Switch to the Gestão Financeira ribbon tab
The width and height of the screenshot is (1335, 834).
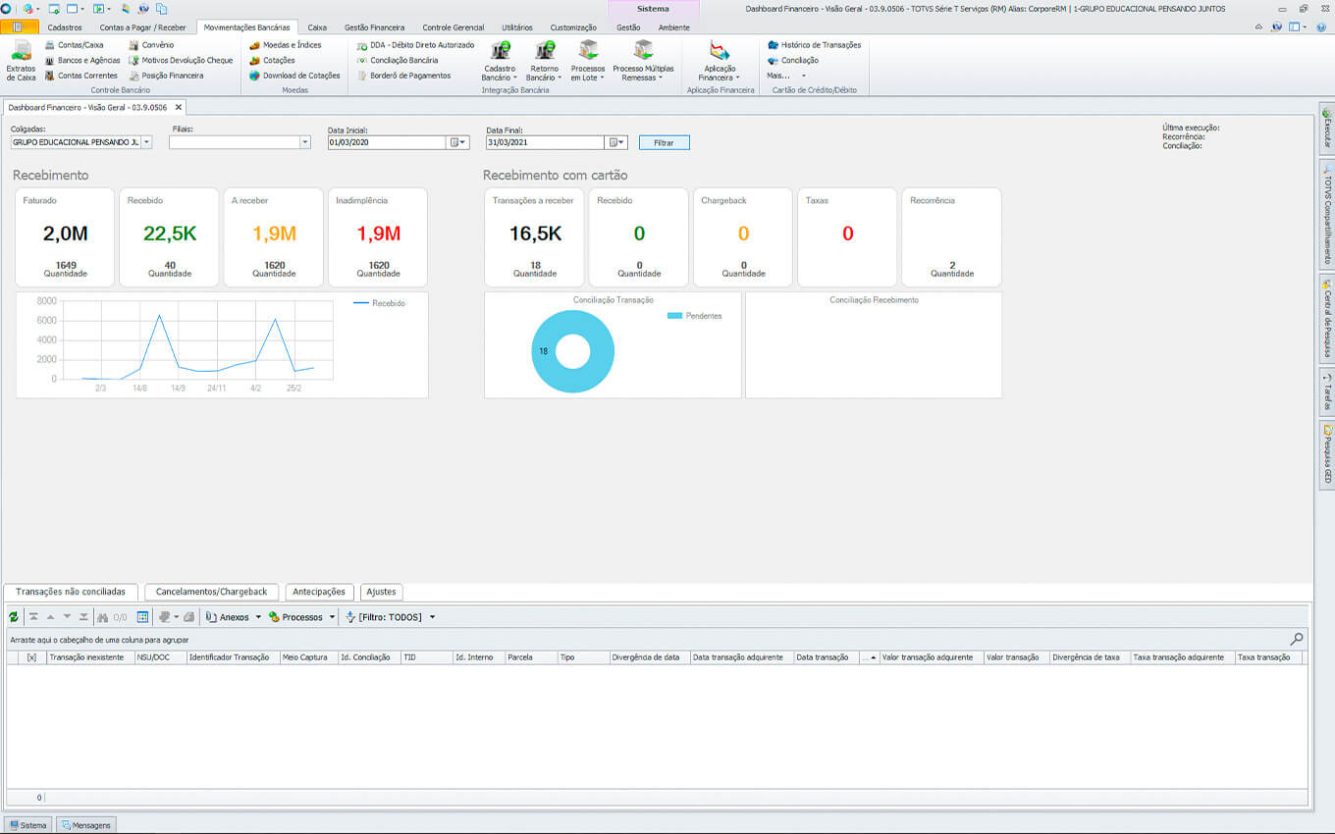[x=374, y=27]
